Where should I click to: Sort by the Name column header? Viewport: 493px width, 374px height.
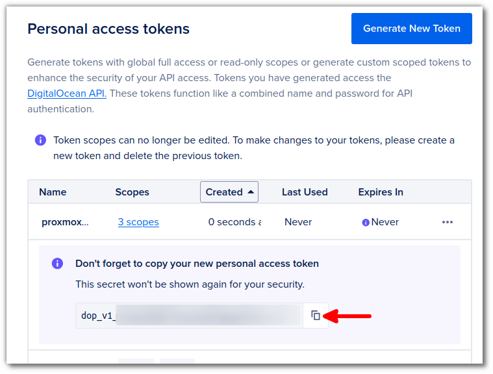[x=53, y=192]
